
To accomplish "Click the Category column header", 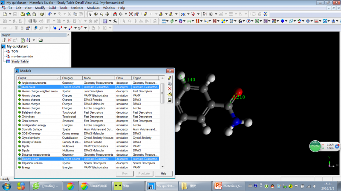I will point(67,78).
